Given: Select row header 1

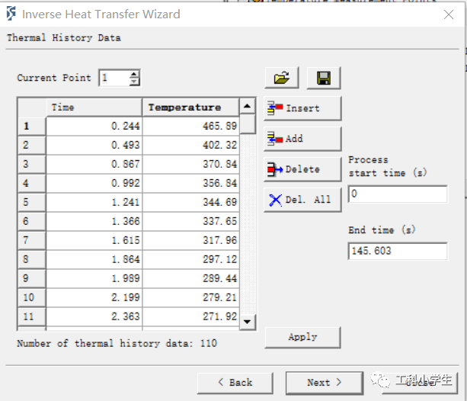Looking at the screenshot, I should coord(32,127).
